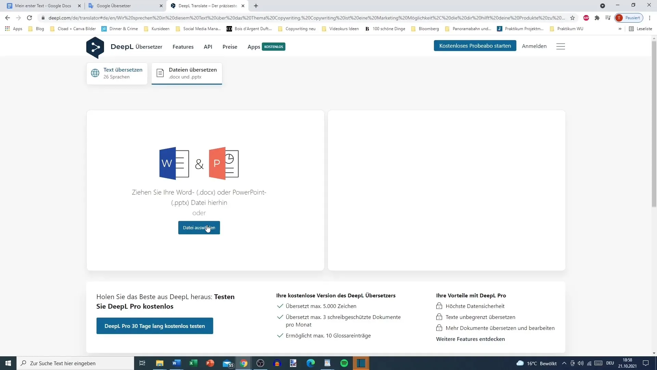The height and width of the screenshot is (370, 657).
Task: Open the Kursideen bookmark folder
Action: 157,29
